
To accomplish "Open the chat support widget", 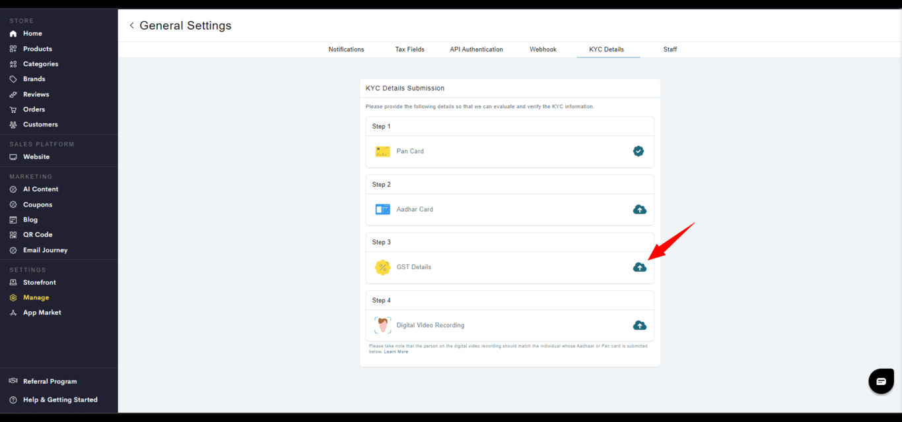I will pyautogui.click(x=881, y=381).
